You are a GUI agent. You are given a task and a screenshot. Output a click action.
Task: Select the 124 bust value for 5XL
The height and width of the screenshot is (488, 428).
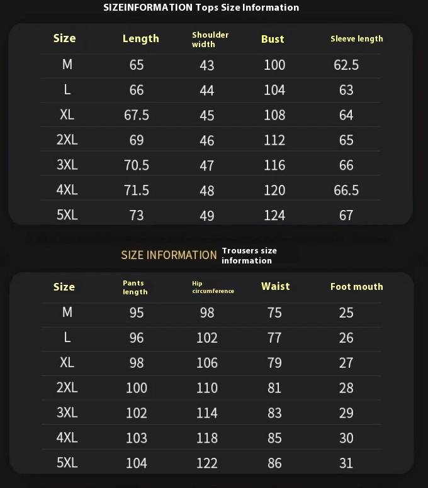[x=274, y=215]
